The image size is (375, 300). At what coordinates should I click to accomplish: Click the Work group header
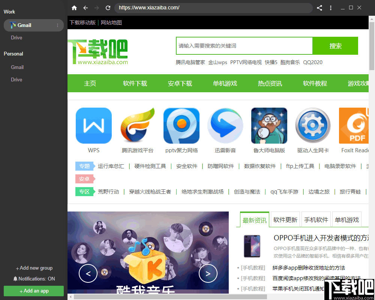(x=9, y=12)
